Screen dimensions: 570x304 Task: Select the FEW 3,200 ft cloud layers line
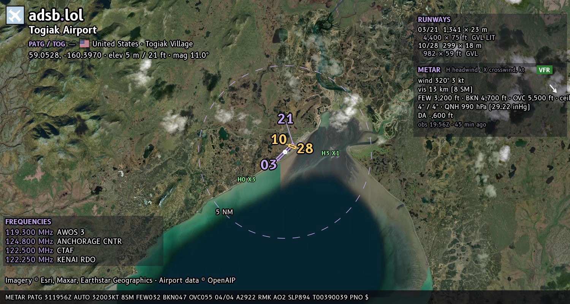tap(494, 98)
